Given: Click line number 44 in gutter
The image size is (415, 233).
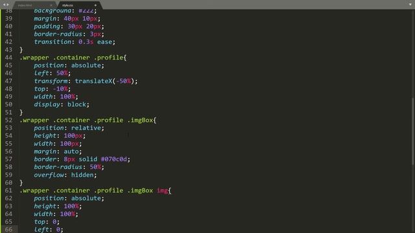Looking at the screenshot, I should [8, 58].
